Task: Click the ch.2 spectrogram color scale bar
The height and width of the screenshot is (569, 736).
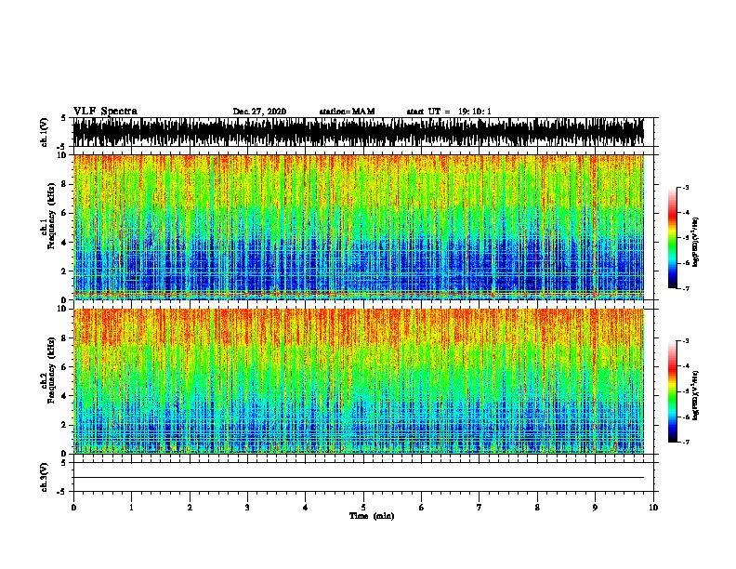Action: point(673,391)
